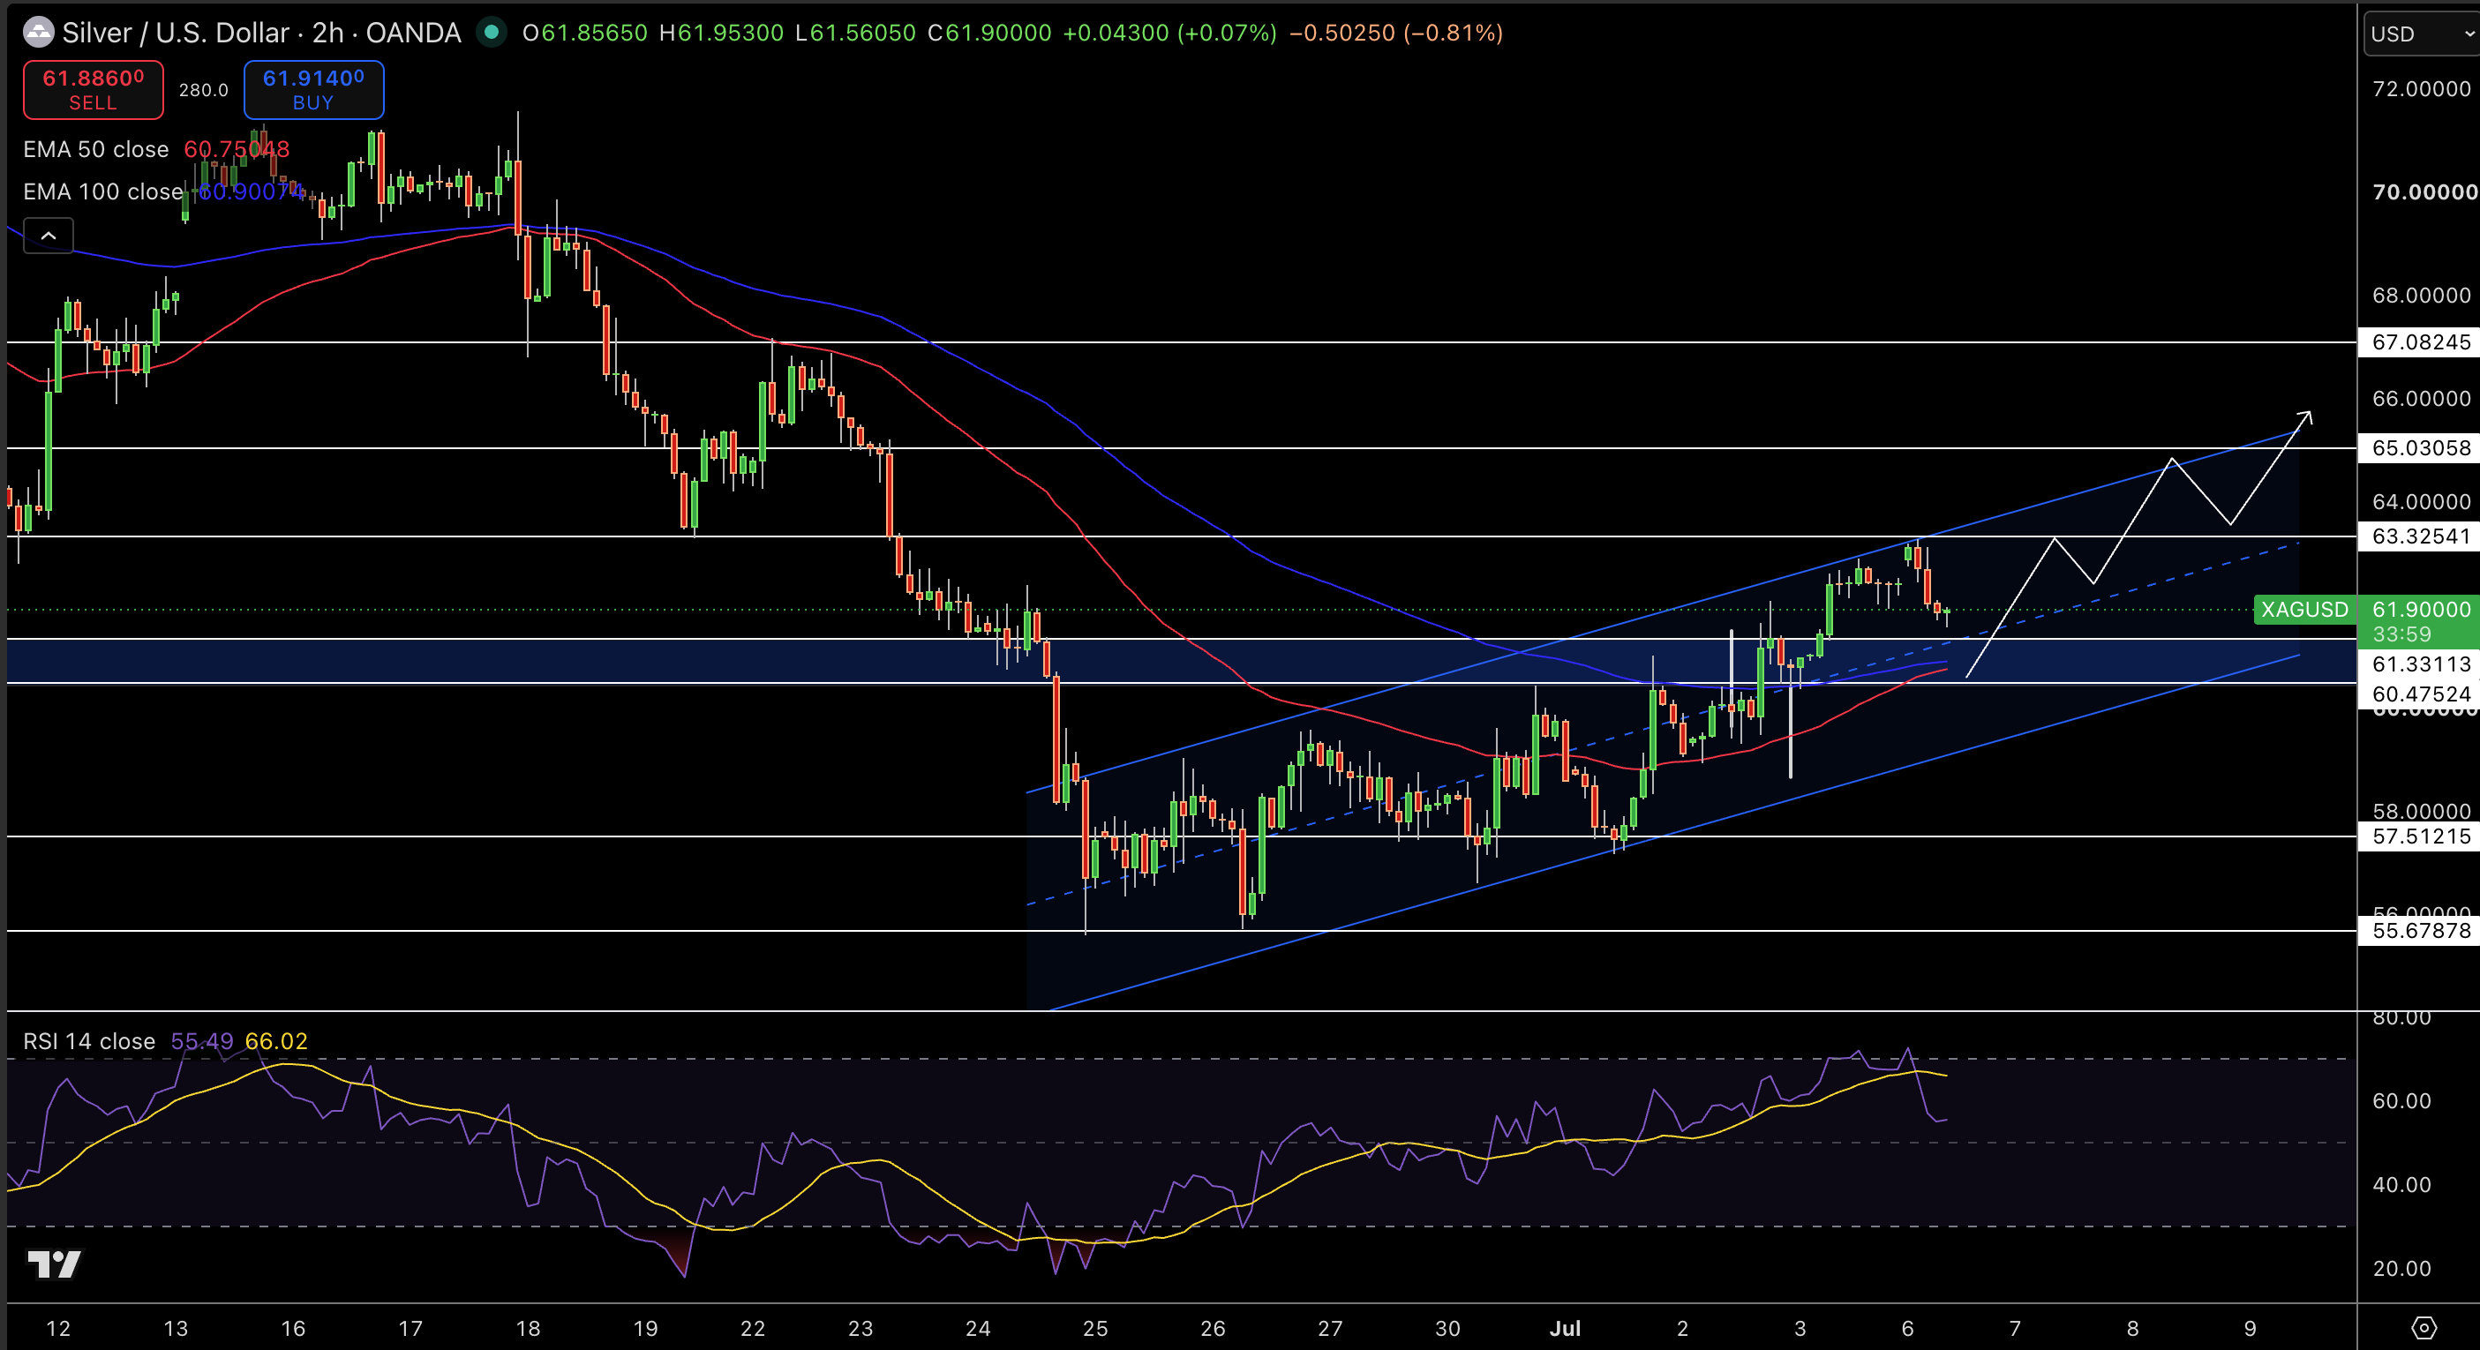This screenshot has width=2480, height=1350.
Task: Click the 55.67878 price label
Action: [2421, 931]
